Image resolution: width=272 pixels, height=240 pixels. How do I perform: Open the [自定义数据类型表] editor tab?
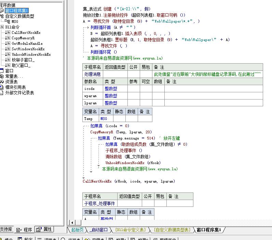coord(172,230)
